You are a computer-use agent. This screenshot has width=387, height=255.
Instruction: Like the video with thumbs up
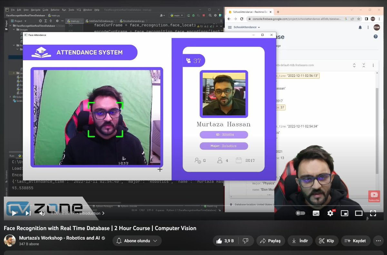pyautogui.click(x=225, y=241)
